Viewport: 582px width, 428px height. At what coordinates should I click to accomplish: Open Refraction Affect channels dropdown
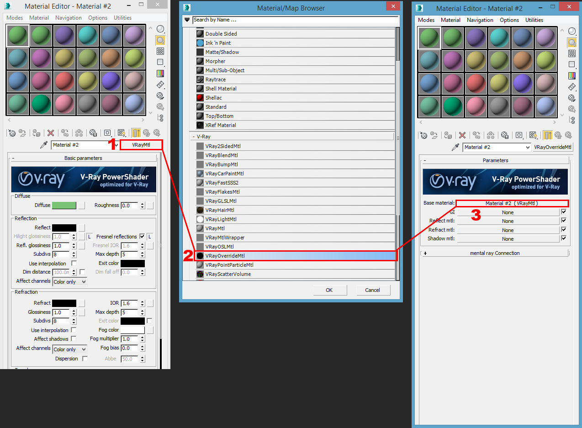(83, 349)
